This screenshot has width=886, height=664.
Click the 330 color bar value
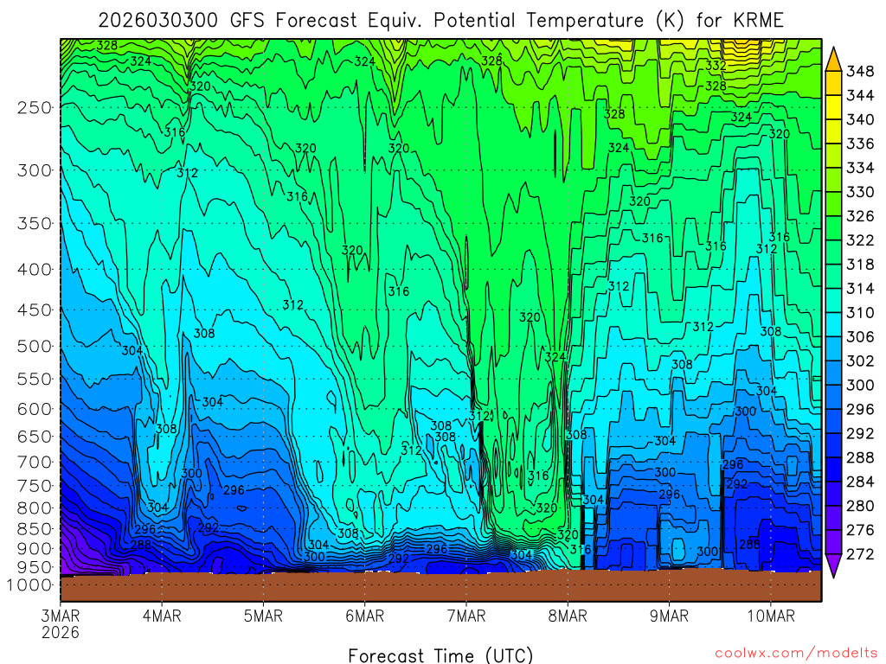tap(860, 192)
